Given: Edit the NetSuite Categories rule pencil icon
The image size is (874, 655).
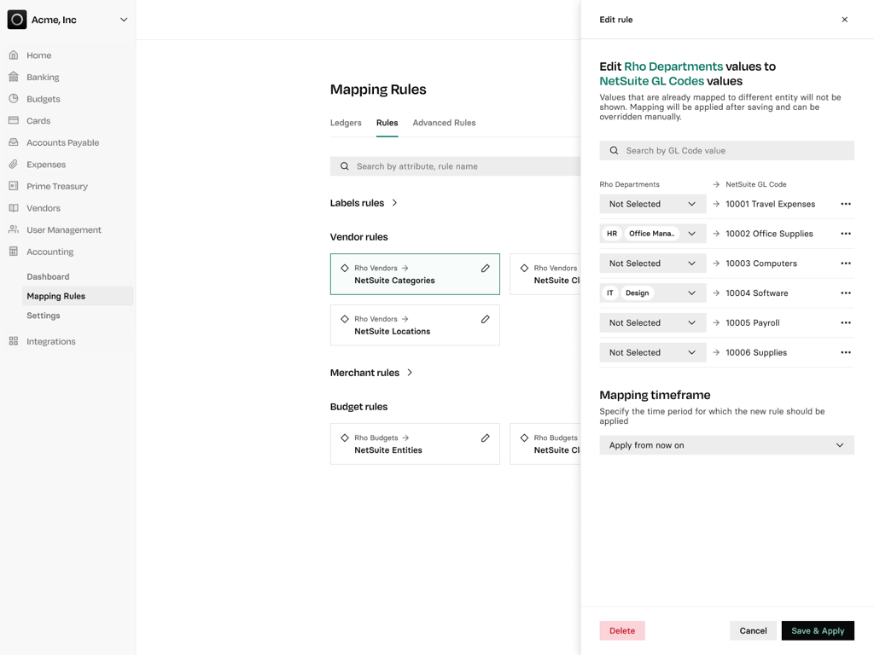Looking at the screenshot, I should point(486,268).
